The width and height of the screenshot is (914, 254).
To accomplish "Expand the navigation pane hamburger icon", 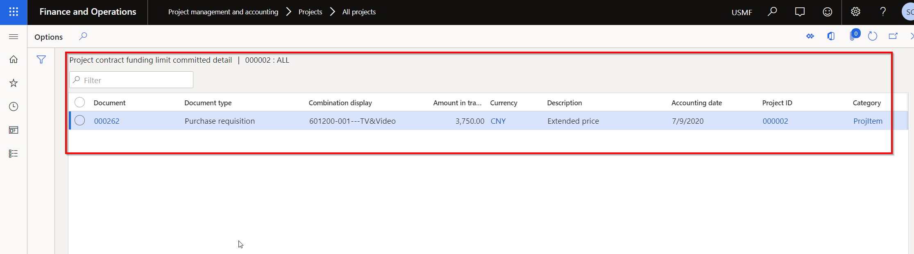I will tap(14, 37).
